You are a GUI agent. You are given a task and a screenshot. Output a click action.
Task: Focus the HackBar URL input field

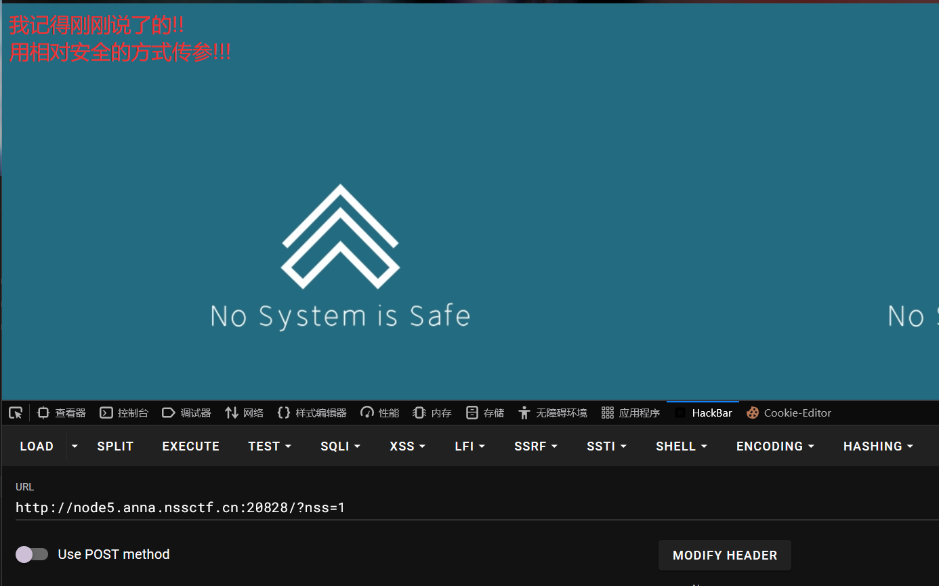tap(477, 507)
